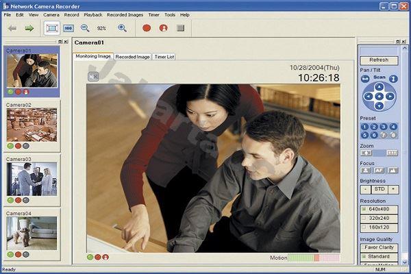Click the STD brightness button
411x274 pixels.
(x=378, y=188)
